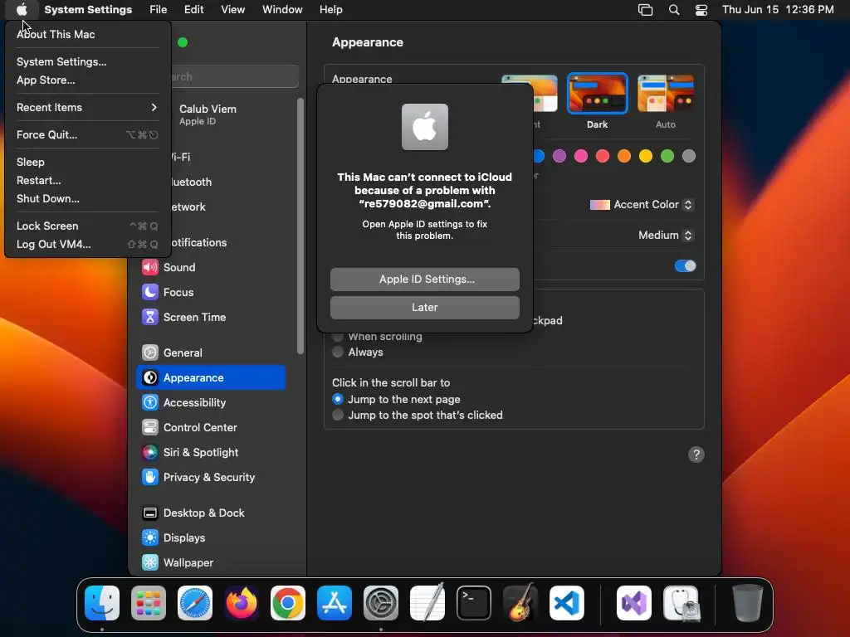Launch Google Chrome from the Dock
Image resolution: width=850 pixels, height=637 pixels.
tap(288, 603)
